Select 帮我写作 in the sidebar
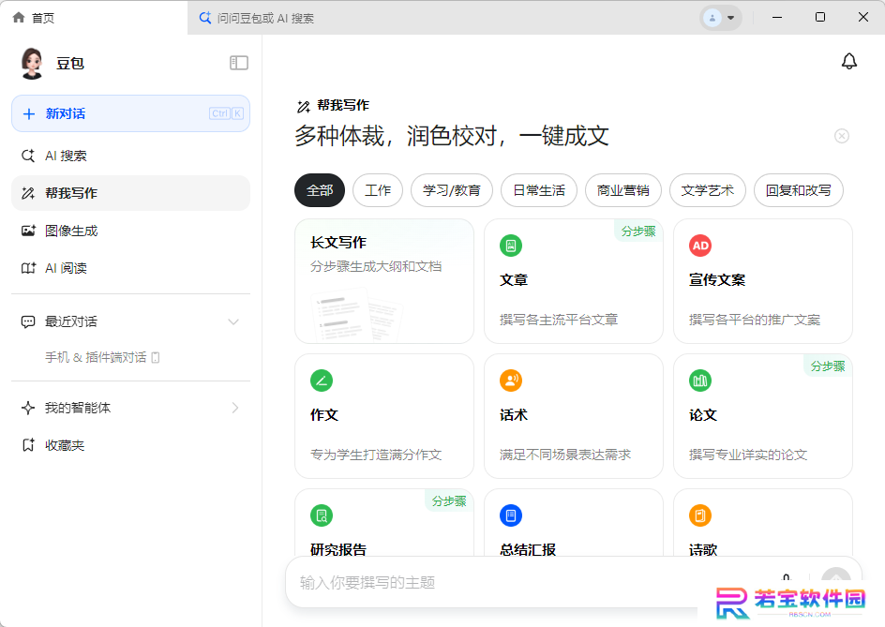The image size is (885, 627). pyautogui.click(x=130, y=193)
